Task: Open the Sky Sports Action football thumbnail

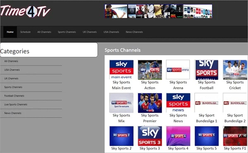Action: click(x=150, y=70)
